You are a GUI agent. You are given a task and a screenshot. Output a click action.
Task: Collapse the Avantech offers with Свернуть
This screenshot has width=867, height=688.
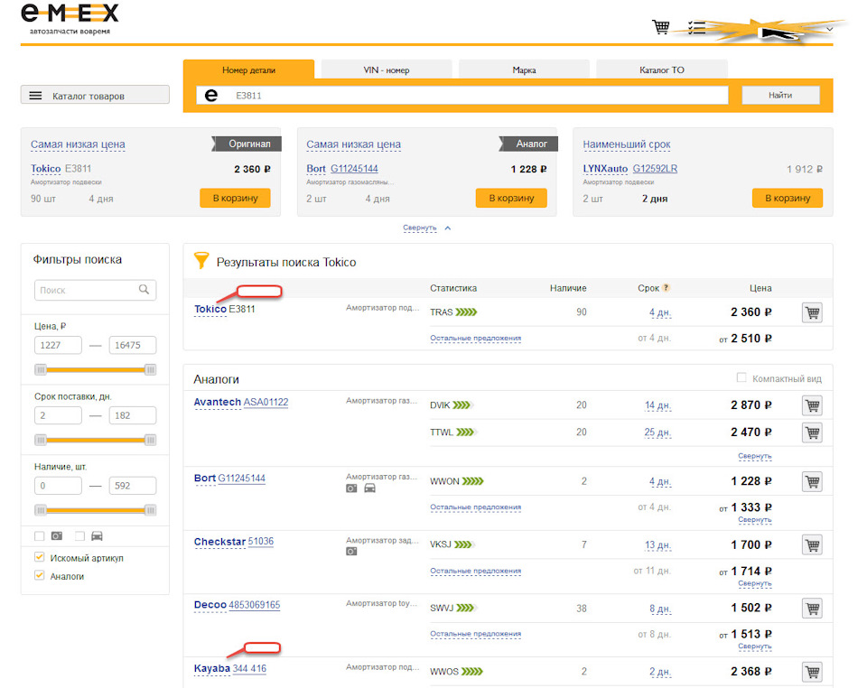point(755,456)
